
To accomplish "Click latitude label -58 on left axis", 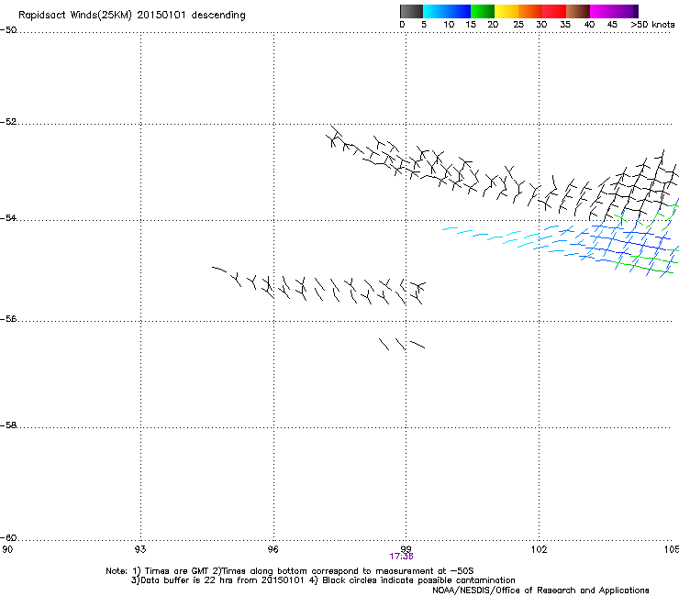I will click(x=8, y=425).
